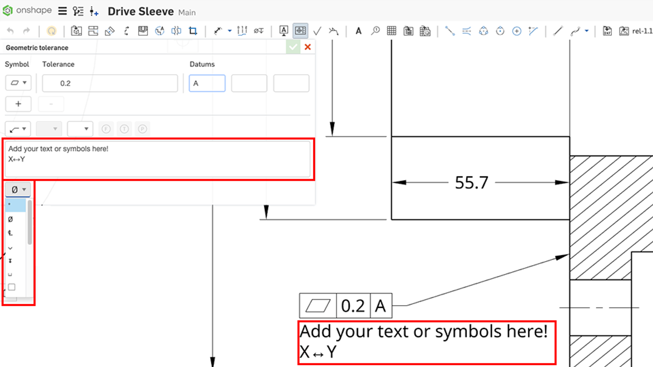653x367 pixels.
Task: Click the Table grid tool
Action: 391,31
